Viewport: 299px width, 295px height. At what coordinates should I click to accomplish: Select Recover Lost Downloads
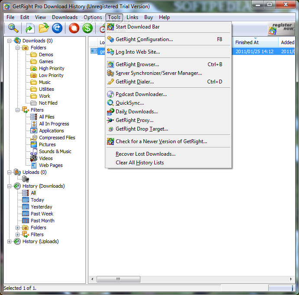(x=169, y=154)
